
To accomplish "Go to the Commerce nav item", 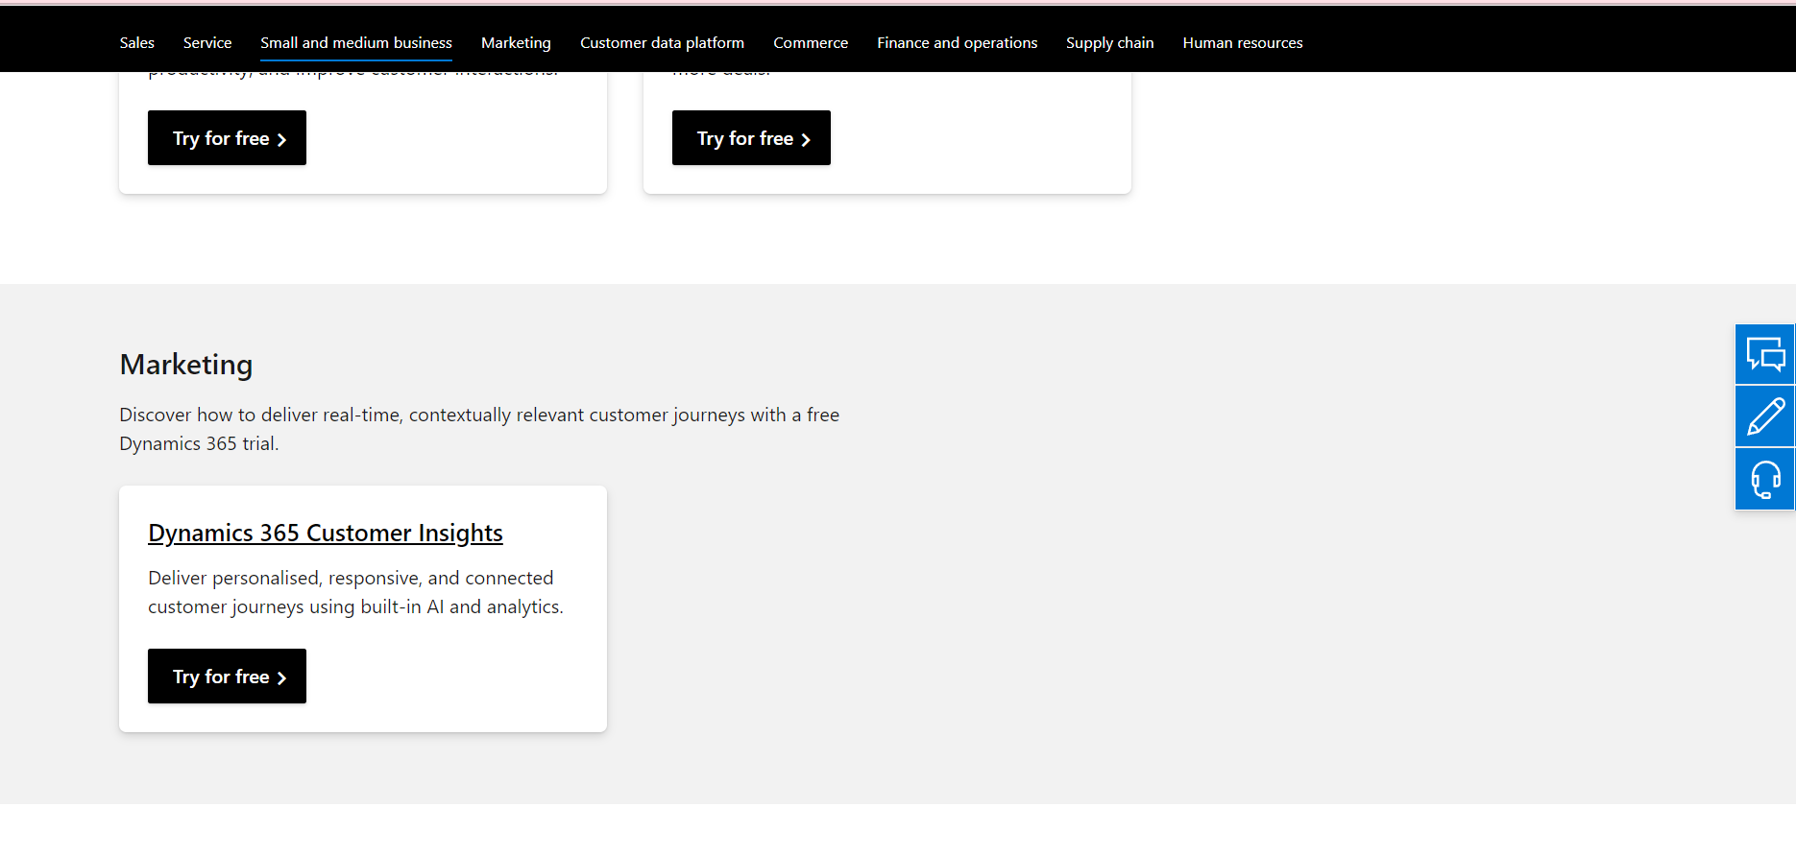I will pyautogui.click(x=811, y=43).
